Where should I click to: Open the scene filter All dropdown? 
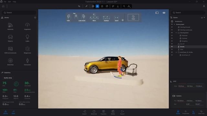203,18
